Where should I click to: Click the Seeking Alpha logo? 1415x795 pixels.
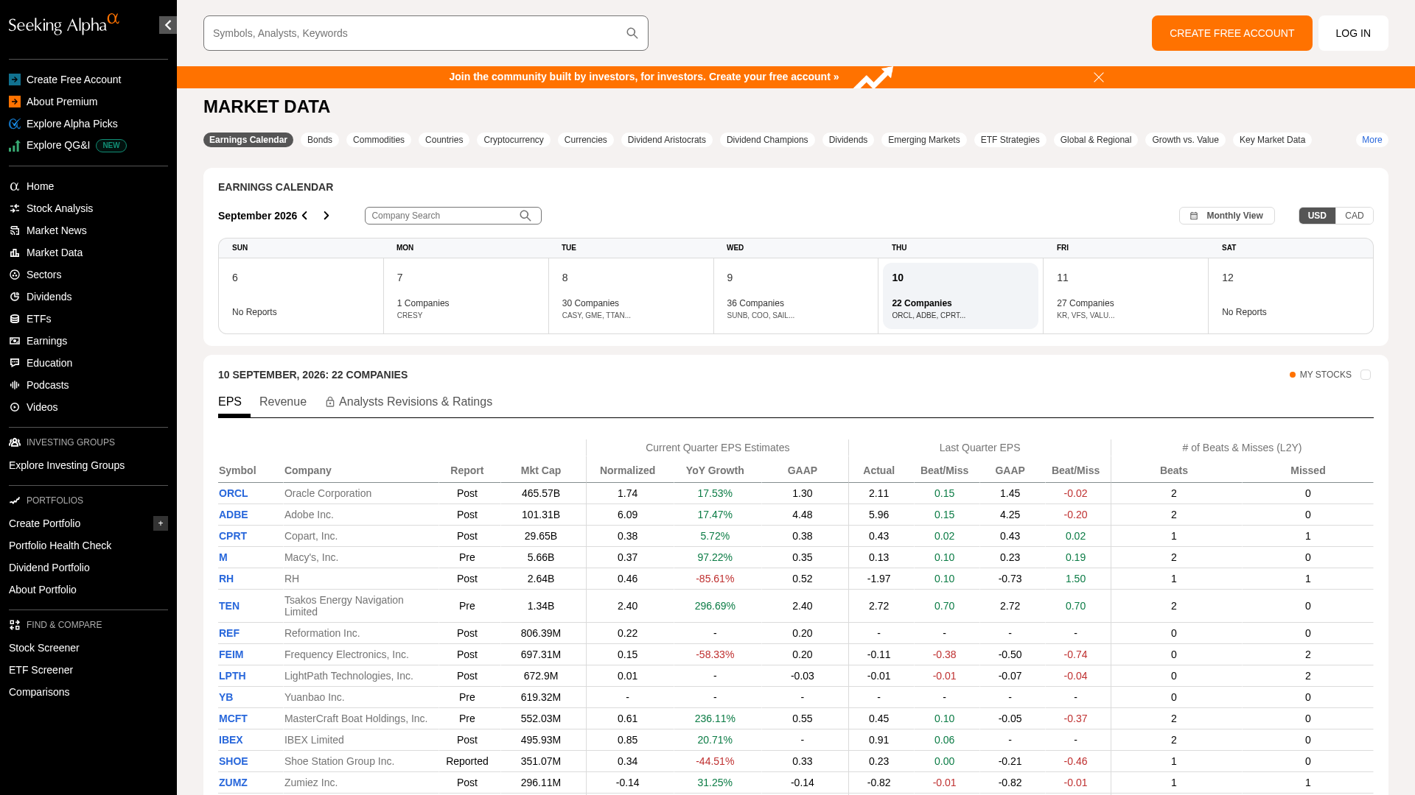pos(63,24)
